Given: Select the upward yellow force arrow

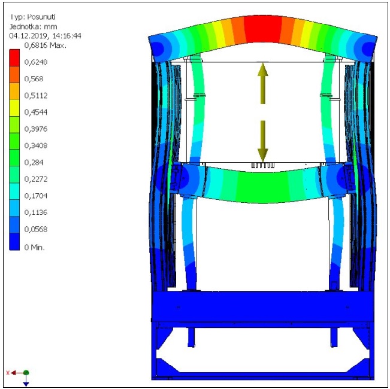Looking at the screenshot, I should pyautogui.click(x=262, y=83).
